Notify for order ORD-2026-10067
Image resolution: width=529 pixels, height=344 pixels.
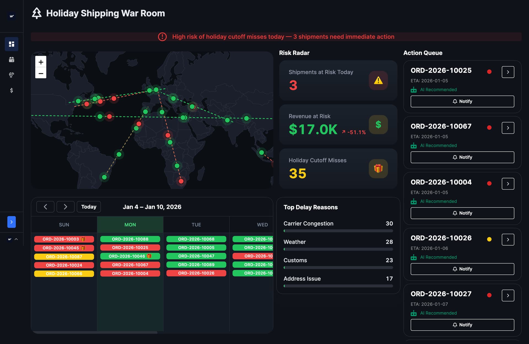[x=462, y=157]
